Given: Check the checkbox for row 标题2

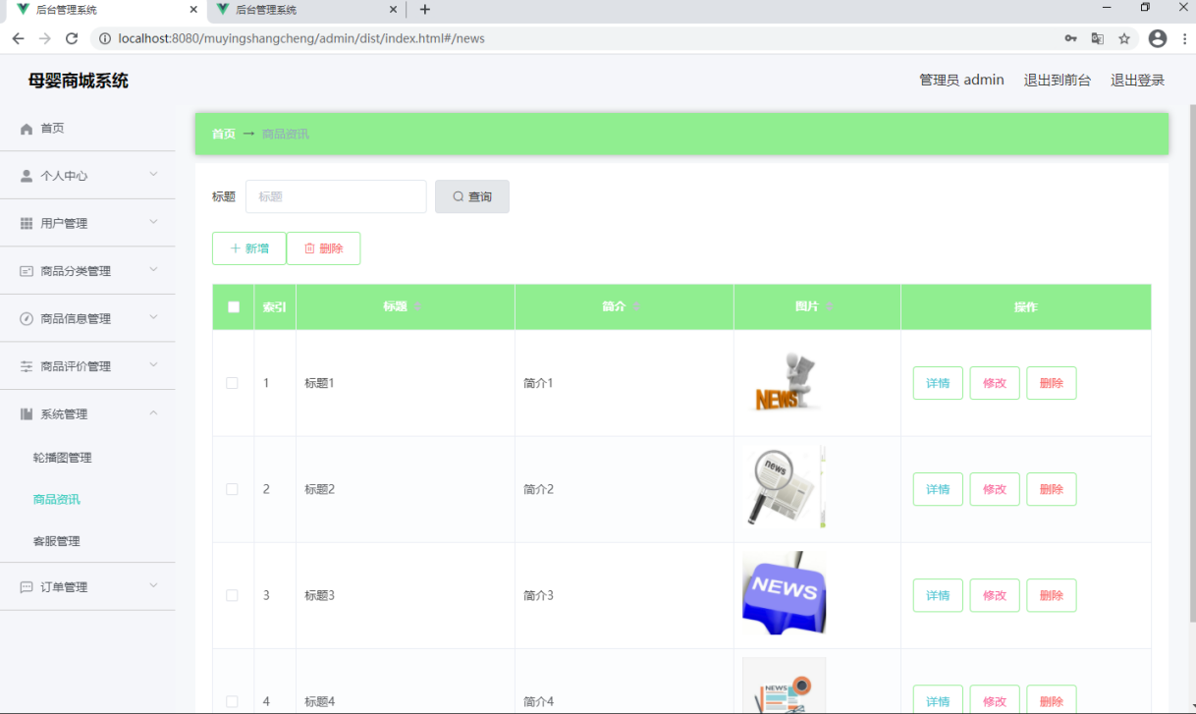Looking at the screenshot, I should tap(233, 489).
